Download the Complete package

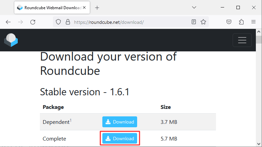click(x=120, y=138)
